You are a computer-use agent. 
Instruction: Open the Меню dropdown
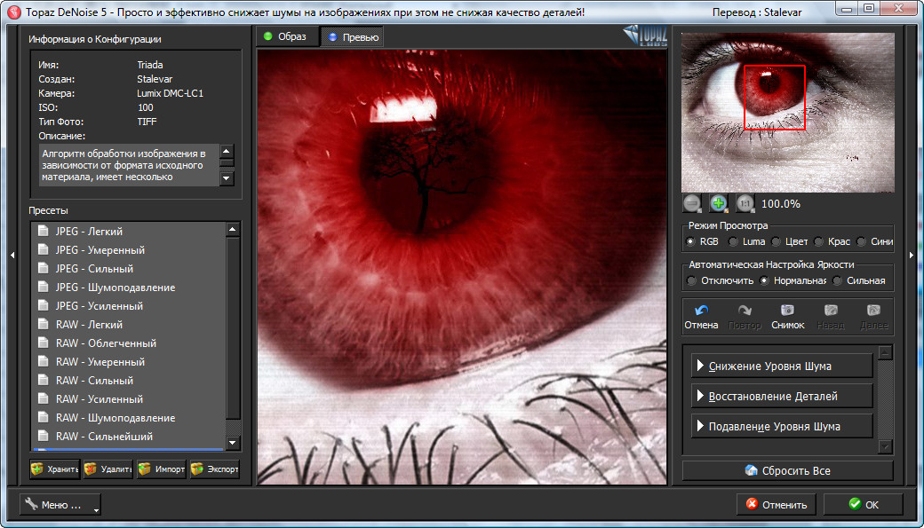click(x=60, y=505)
